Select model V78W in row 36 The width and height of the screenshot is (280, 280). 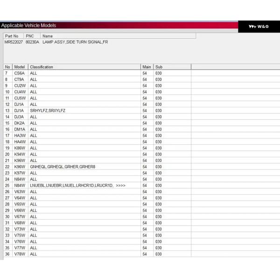(x=20, y=254)
